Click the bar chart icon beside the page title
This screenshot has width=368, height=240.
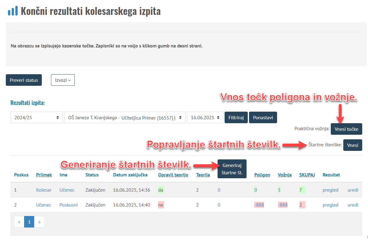pyautogui.click(x=13, y=11)
